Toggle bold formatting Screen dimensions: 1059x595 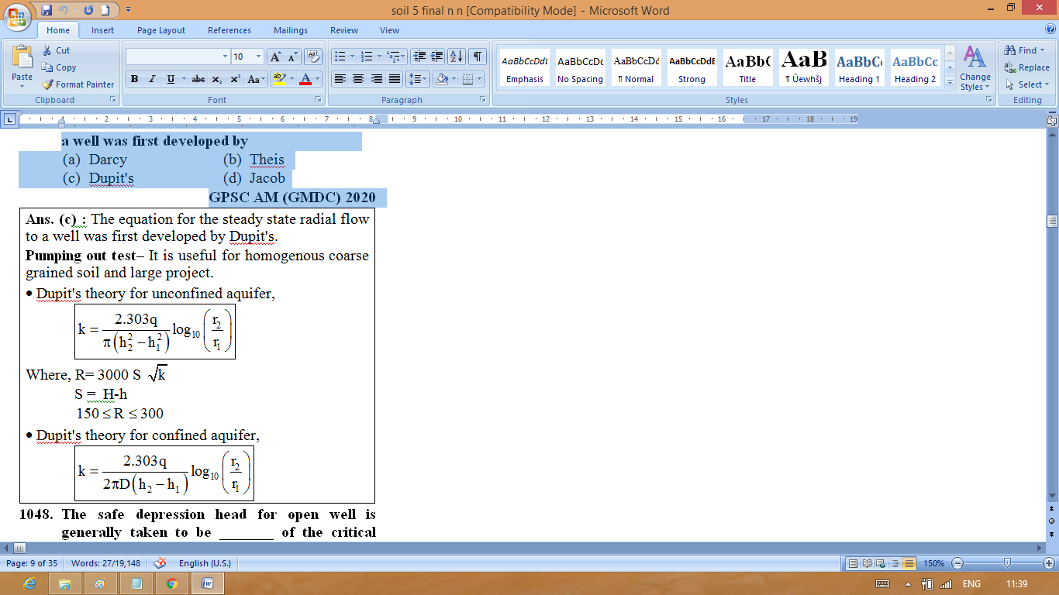point(134,79)
